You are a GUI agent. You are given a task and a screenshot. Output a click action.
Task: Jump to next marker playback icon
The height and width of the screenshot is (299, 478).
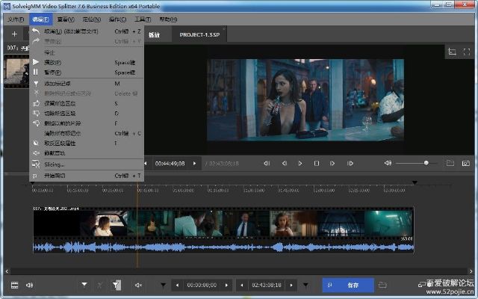pos(350,164)
